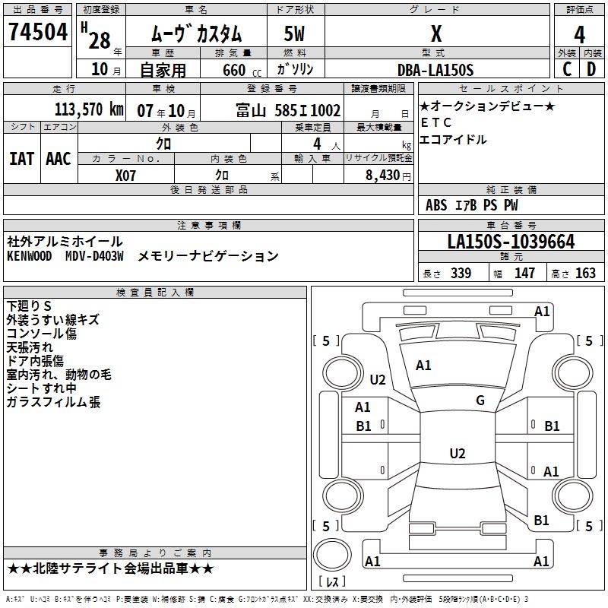Click the 純正装備 header
The image size is (608, 608).
tap(511, 189)
